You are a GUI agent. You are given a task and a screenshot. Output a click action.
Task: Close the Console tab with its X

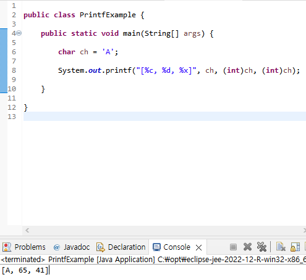point(198,247)
